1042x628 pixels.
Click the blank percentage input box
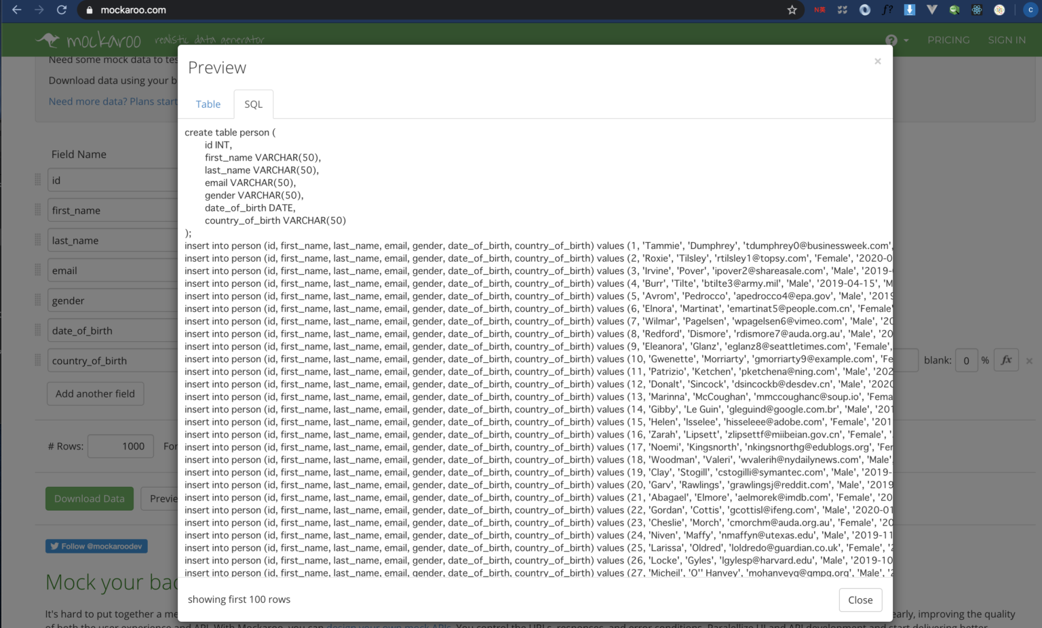(x=966, y=360)
